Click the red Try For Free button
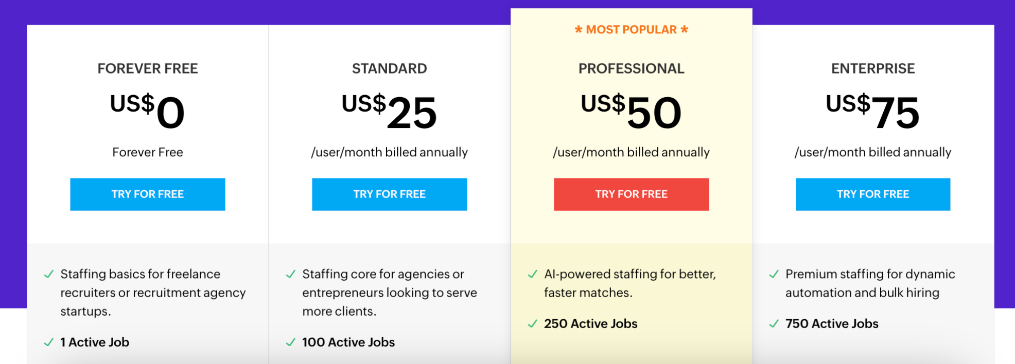Screen dimensions: 1015x364 click(x=631, y=194)
